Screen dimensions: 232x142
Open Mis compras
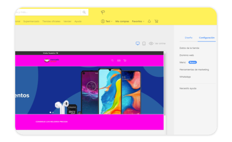point(122,21)
